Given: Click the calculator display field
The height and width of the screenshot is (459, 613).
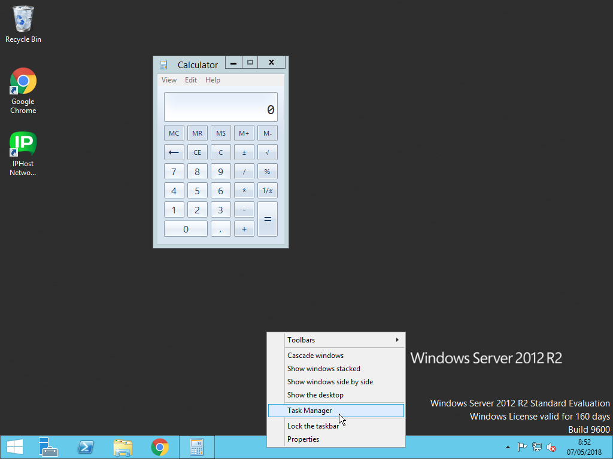Looking at the screenshot, I should (x=221, y=107).
